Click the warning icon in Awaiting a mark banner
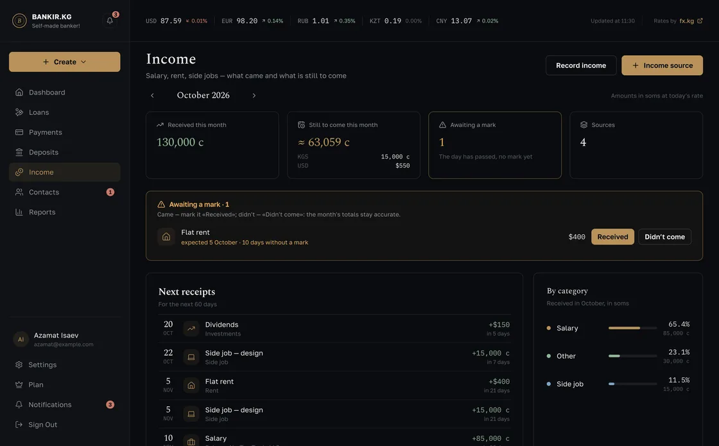This screenshot has width=719, height=446. 161,205
